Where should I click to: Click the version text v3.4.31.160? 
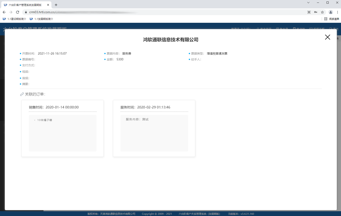click(x=247, y=214)
